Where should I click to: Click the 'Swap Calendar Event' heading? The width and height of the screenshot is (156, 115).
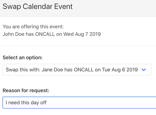coord(38,7)
